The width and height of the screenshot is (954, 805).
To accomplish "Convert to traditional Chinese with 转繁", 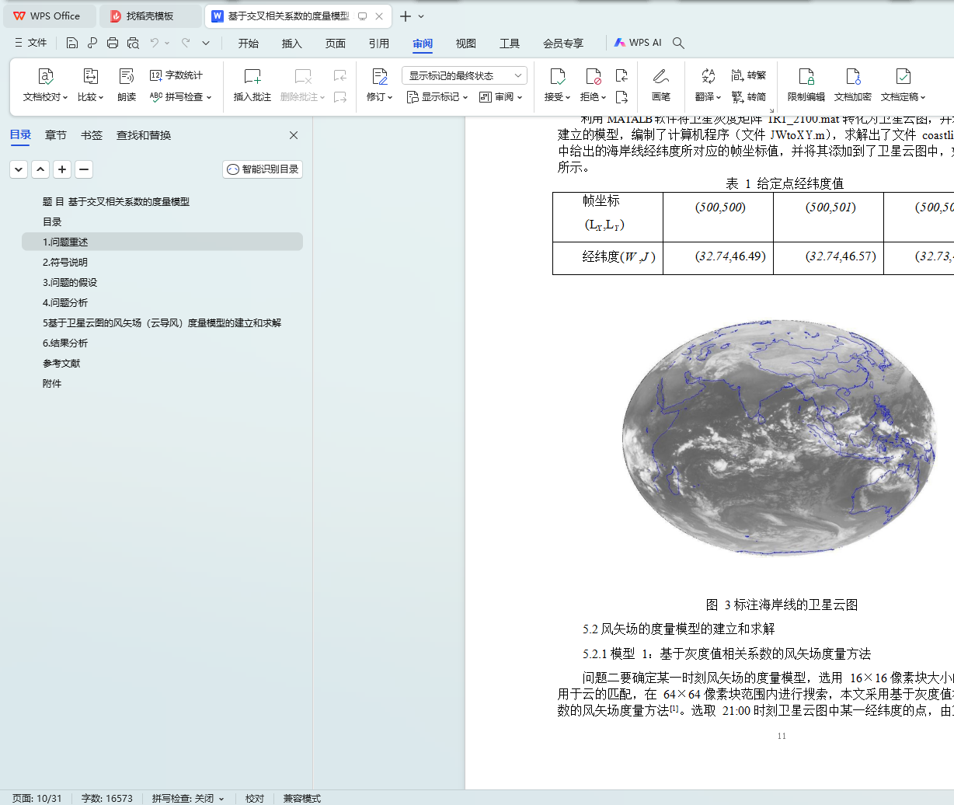I will coord(748,75).
